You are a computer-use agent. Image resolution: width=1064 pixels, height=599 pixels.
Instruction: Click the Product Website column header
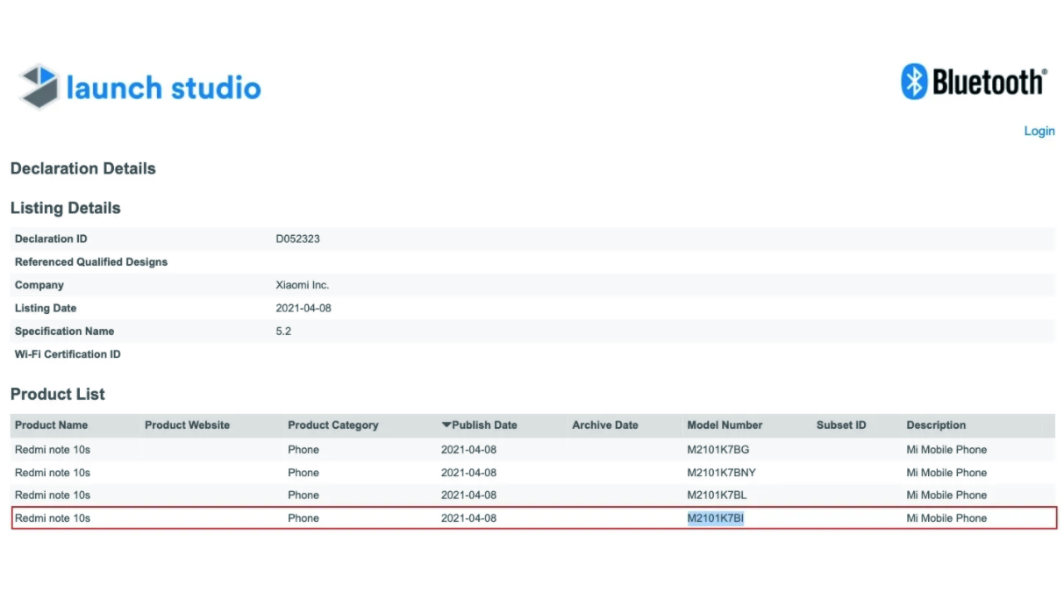coord(187,425)
